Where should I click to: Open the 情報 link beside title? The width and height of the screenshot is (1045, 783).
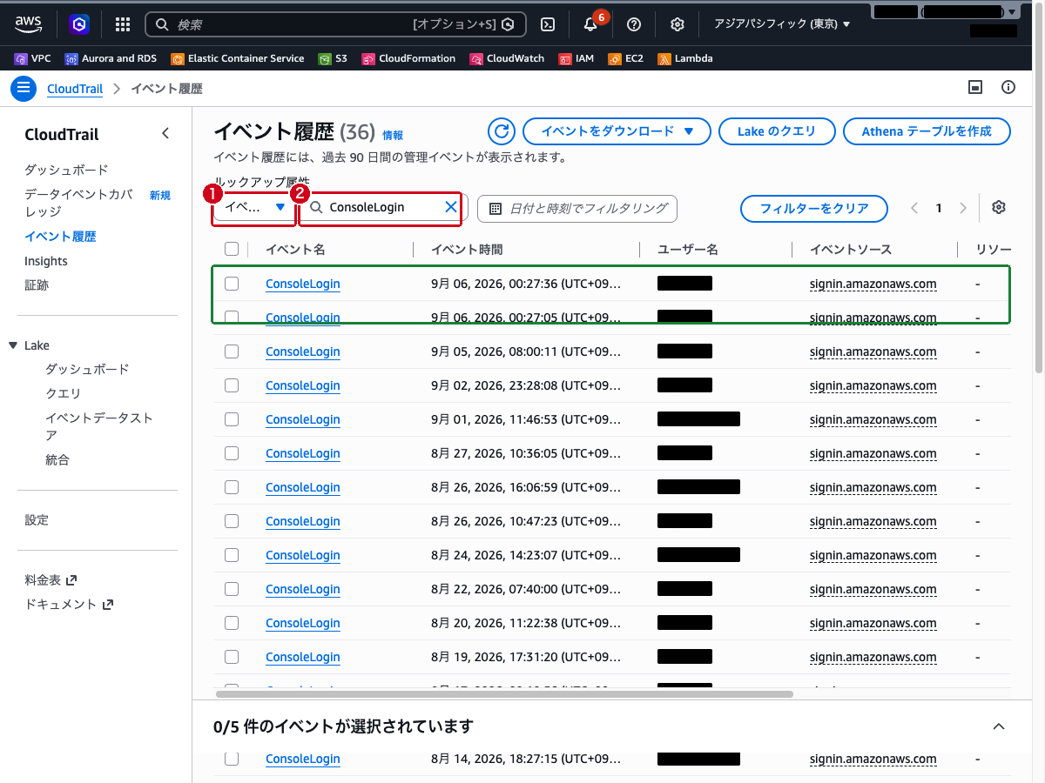(x=393, y=136)
